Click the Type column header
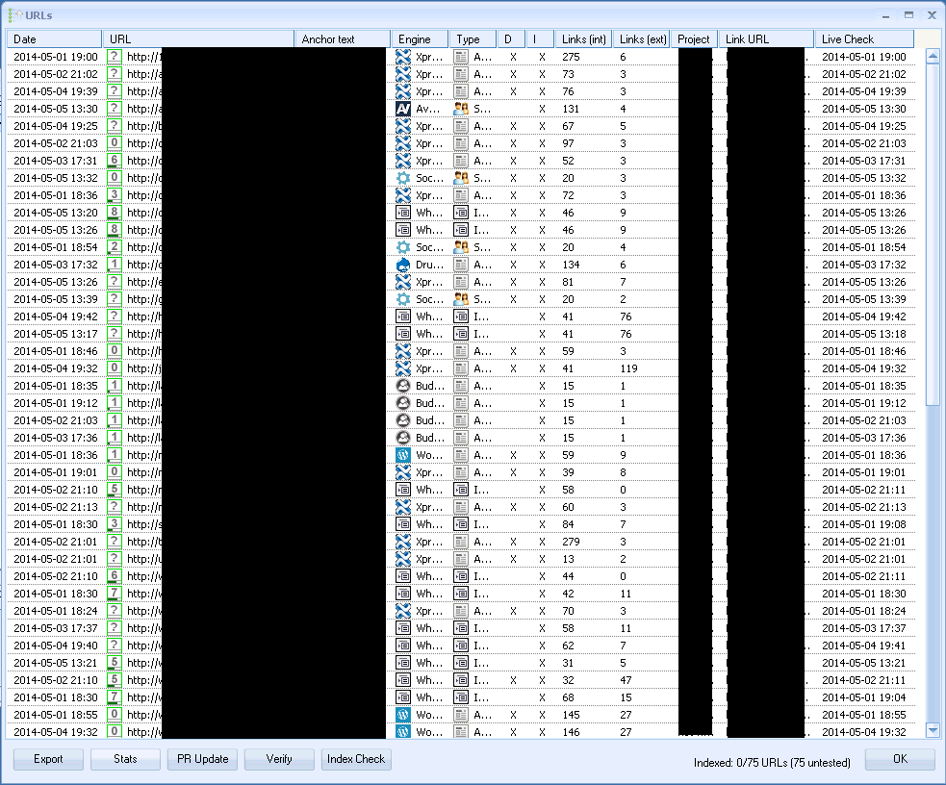The image size is (946, 785). 473,39
